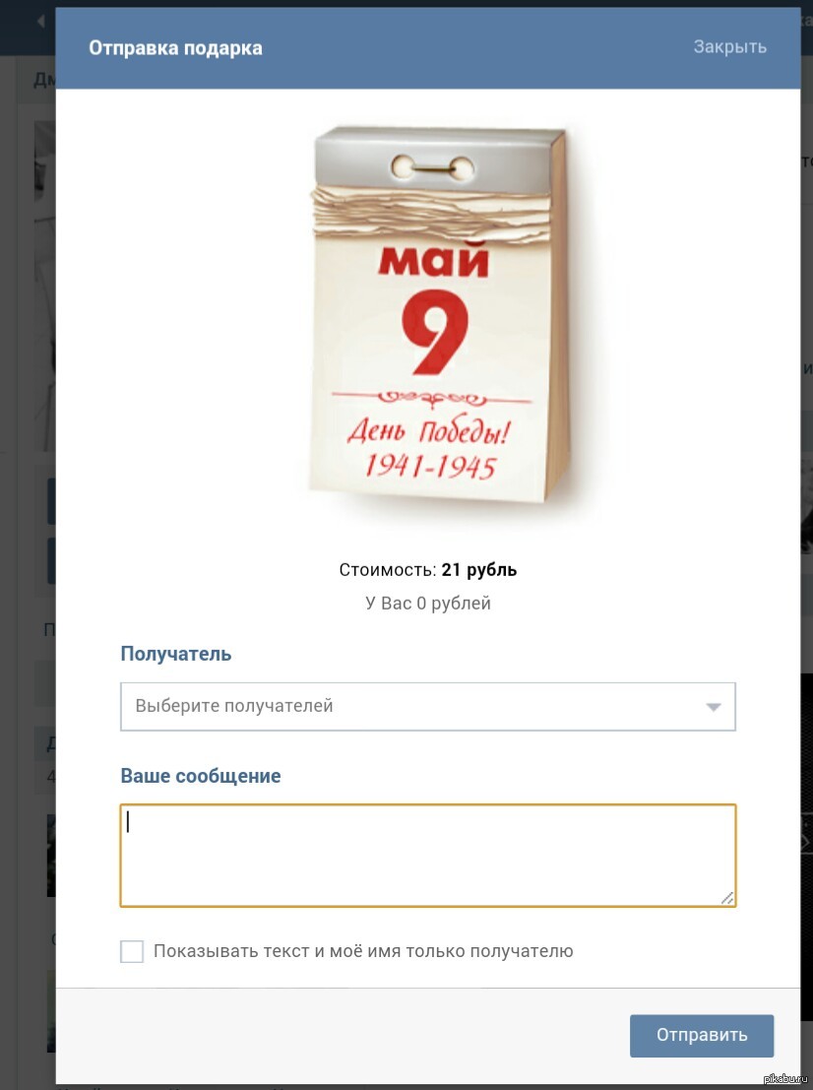
Task: Click the upper dark blue button behind the dialog
Action: (51, 500)
